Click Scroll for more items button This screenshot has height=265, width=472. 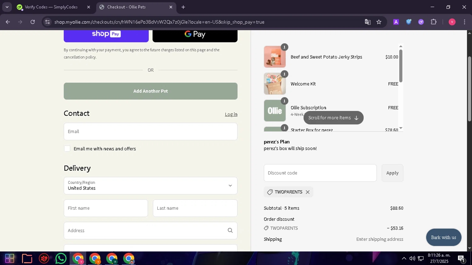click(x=333, y=118)
